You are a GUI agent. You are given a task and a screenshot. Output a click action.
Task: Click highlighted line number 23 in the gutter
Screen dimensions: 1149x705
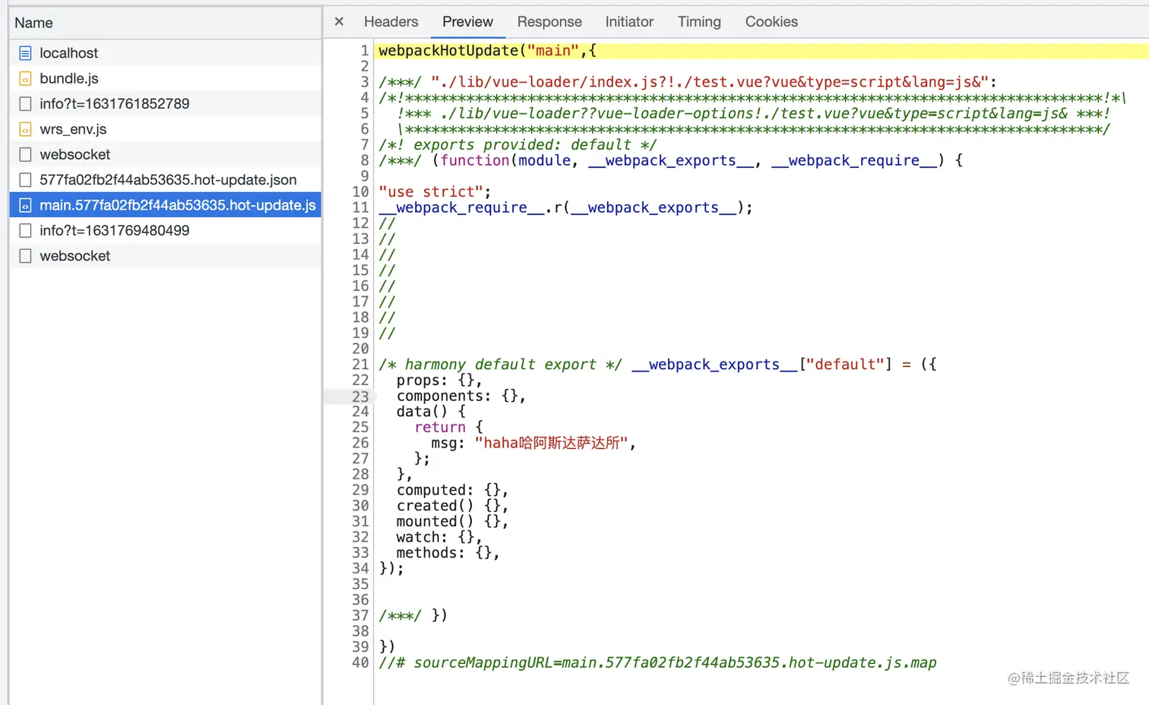360,397
